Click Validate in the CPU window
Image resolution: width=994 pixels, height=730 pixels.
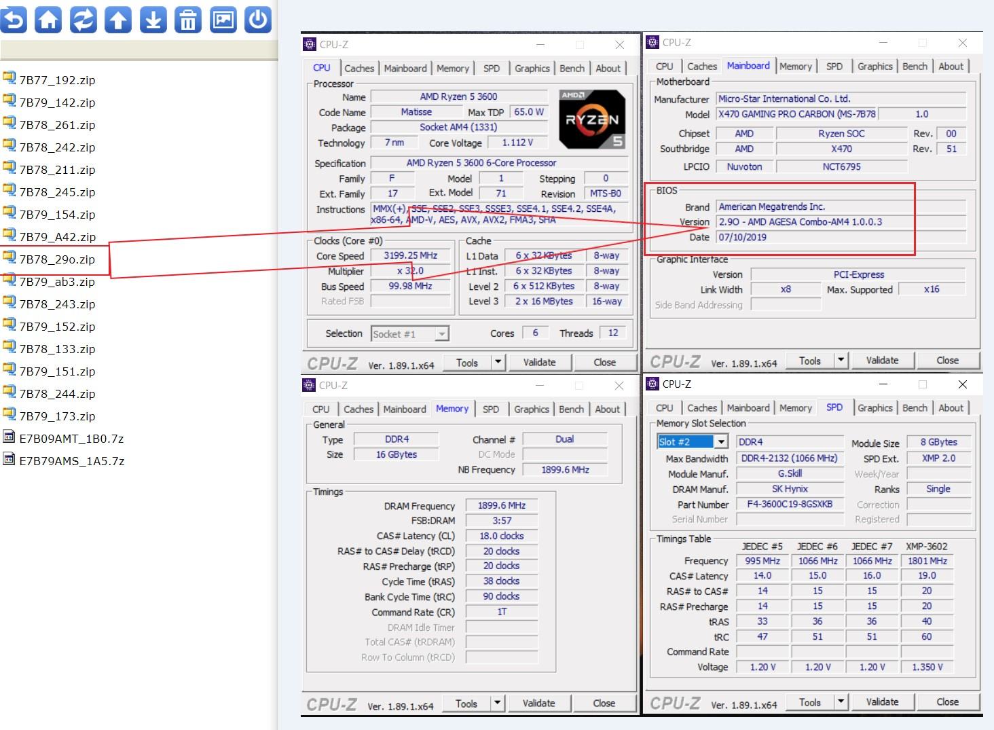tap(539, 363)
